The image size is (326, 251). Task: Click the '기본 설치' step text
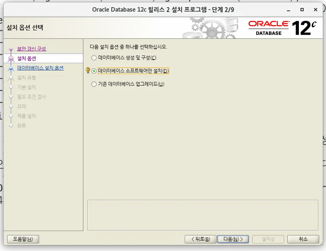tap(26, 87)
